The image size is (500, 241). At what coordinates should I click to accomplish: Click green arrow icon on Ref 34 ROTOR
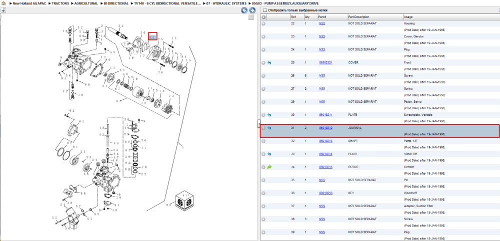point(269,167)
